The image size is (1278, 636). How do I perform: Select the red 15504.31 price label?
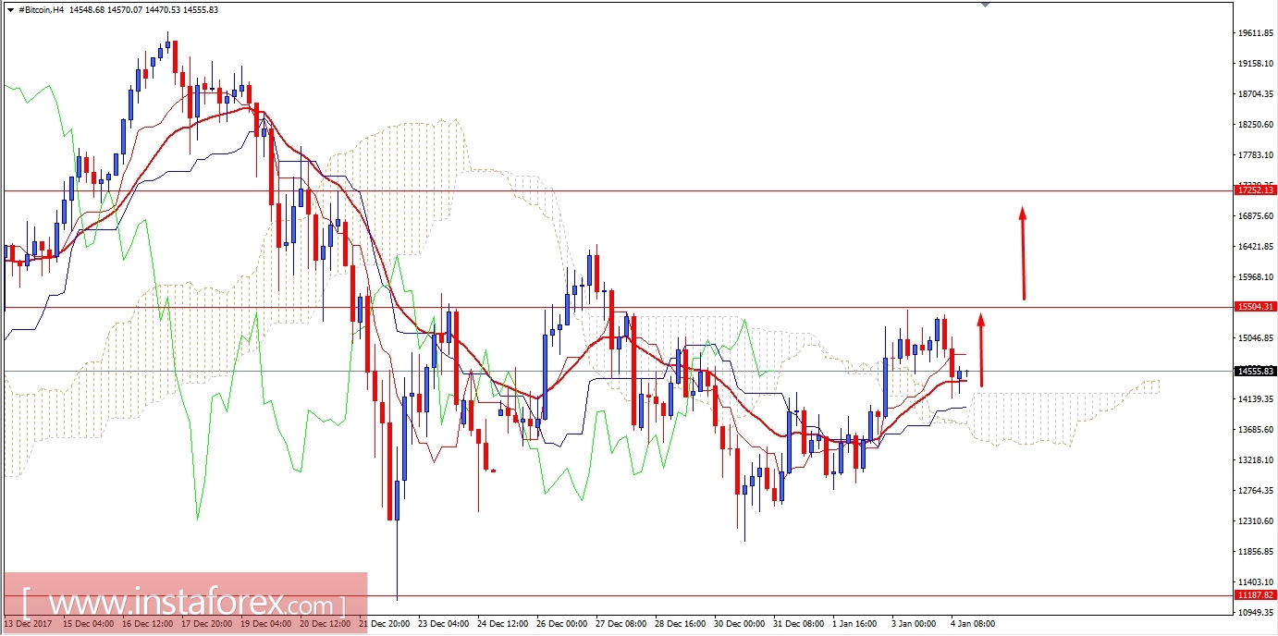coord(1255,306)
